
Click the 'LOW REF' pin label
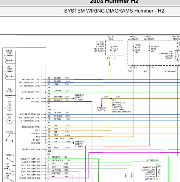point(35,133)
